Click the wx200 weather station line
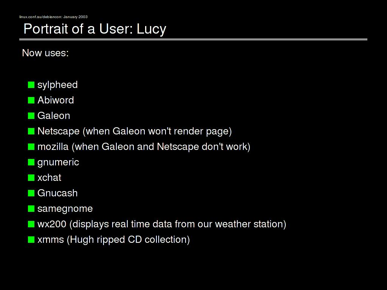Screen dimensions: 387x290 click(162, 224)
